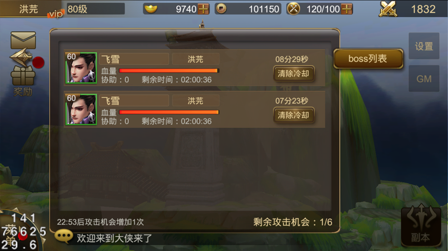Open the mail envelope icon

point(23,40)
